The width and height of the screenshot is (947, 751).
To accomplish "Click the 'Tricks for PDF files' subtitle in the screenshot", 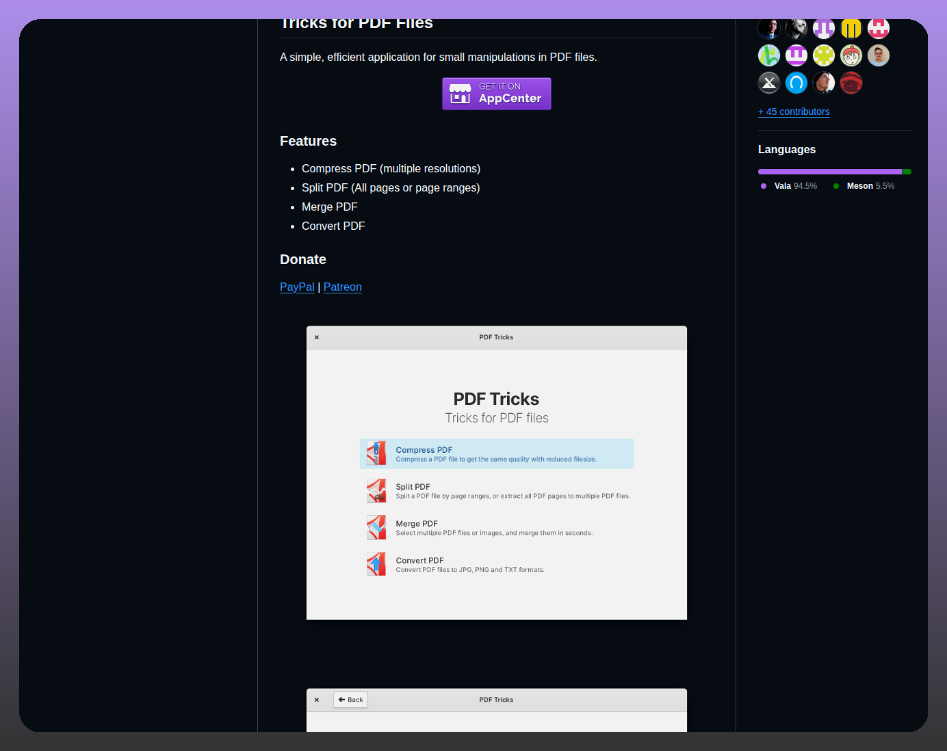I will [497, 418].
